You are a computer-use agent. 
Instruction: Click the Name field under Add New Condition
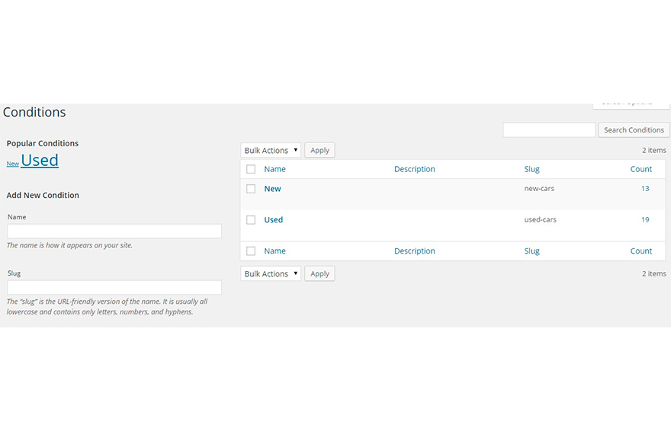pos(114,231)
